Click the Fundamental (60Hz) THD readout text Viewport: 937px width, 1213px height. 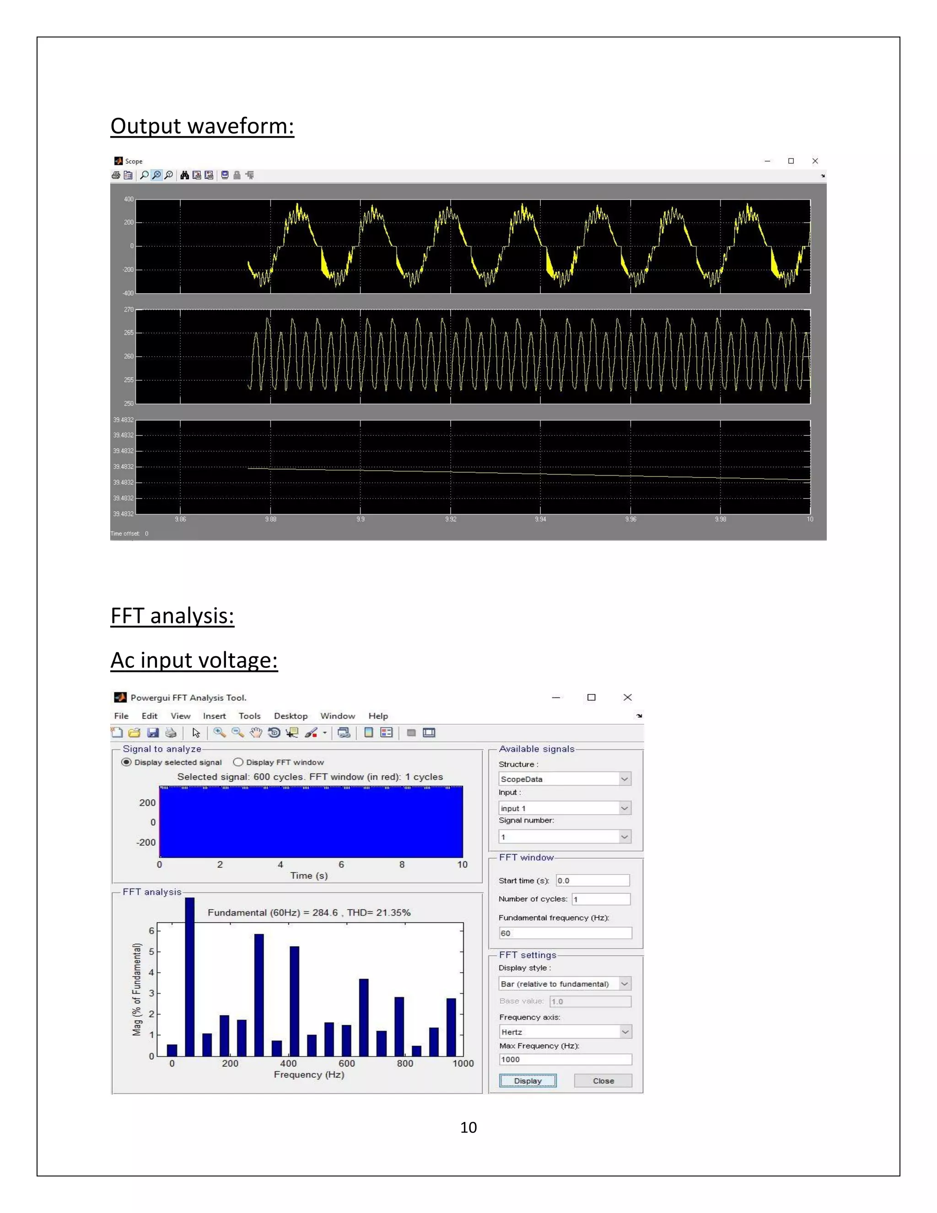click(309, 912)
